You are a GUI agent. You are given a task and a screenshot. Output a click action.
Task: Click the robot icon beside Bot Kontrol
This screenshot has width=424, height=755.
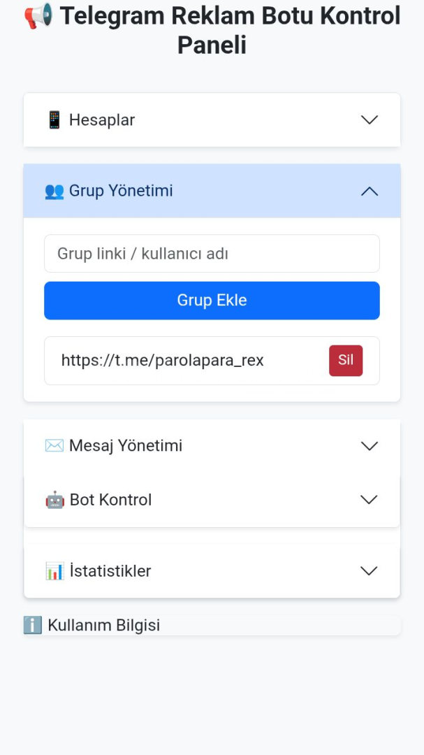click(55, 500)
